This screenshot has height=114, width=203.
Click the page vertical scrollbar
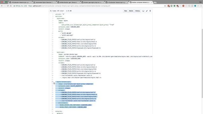click(202, 63)
